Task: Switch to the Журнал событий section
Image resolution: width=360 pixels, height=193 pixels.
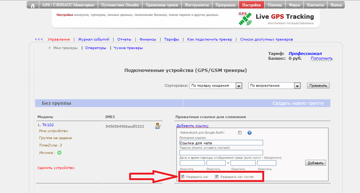Action: [94, 39]
